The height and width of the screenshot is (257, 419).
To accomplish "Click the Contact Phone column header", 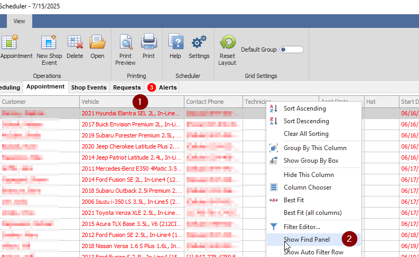I will tap(213, 102).
